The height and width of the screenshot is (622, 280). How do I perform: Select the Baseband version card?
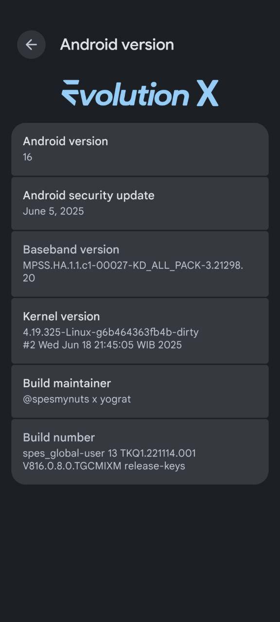pyautogui.click(x=140, y=264)
